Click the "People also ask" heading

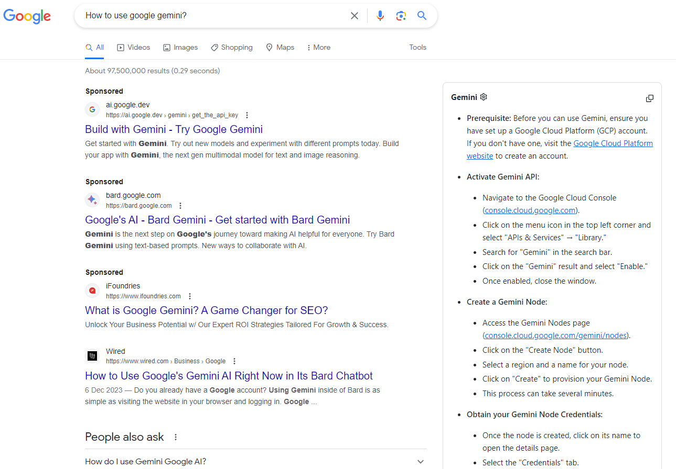[x=124, y=437]
